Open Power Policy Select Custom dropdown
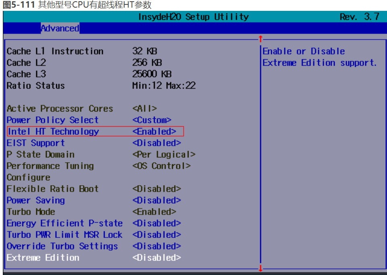Viewport: 387px width, 275px height. [x=152, y=120]
